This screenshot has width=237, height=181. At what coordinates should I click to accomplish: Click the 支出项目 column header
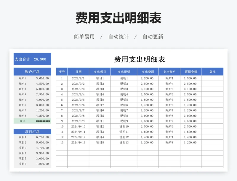[x=100, y=71]
